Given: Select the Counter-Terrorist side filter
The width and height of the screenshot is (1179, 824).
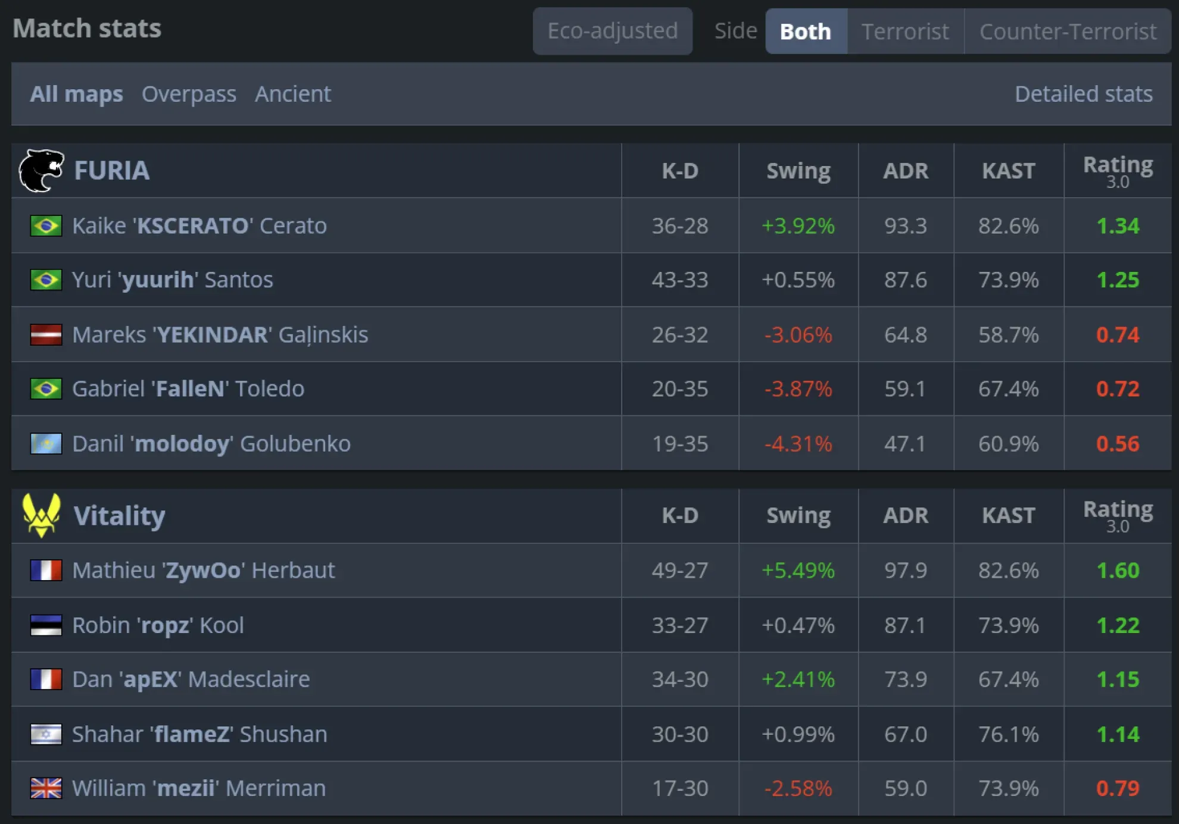Looking at the screenshot, I should click(x=1068, y=32).
